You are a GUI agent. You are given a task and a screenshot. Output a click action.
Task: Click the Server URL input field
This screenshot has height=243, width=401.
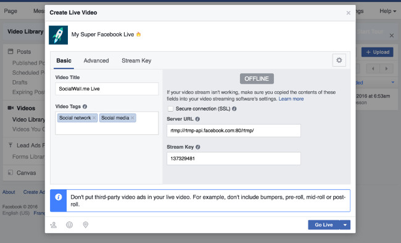(234, 131)
